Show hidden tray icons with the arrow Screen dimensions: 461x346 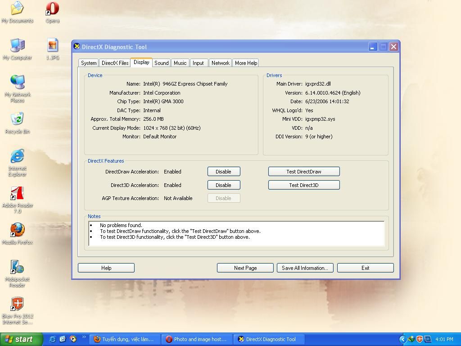tap(402, 339)
